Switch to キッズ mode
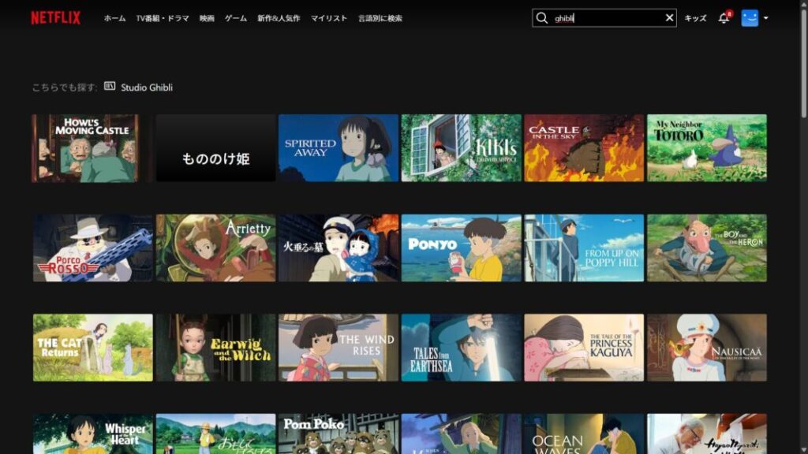Viewport: 808px width, 454px height. click(695, 18)
